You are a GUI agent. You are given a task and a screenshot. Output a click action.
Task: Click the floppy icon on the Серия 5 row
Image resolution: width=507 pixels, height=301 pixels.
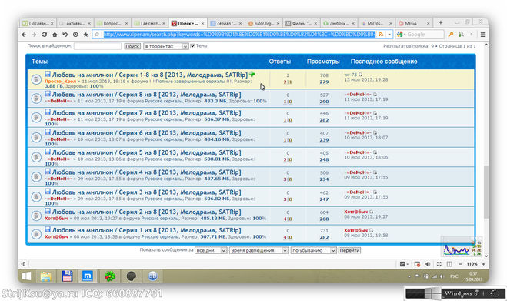[48, 152]
